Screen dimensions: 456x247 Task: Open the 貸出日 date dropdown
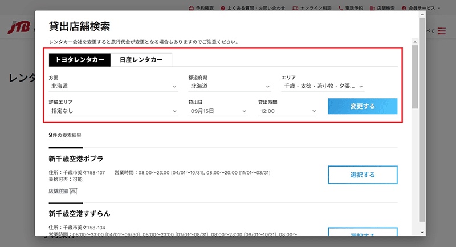[218, 111]
